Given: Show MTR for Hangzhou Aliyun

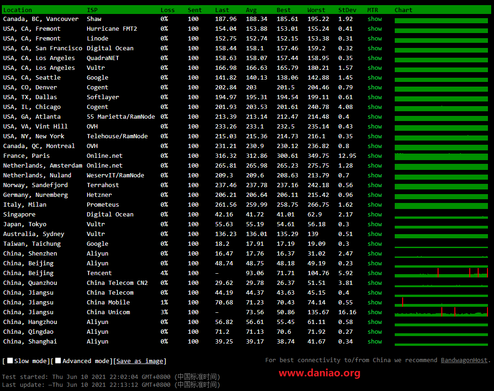Looking at the screenshot, I should (375, 322).
